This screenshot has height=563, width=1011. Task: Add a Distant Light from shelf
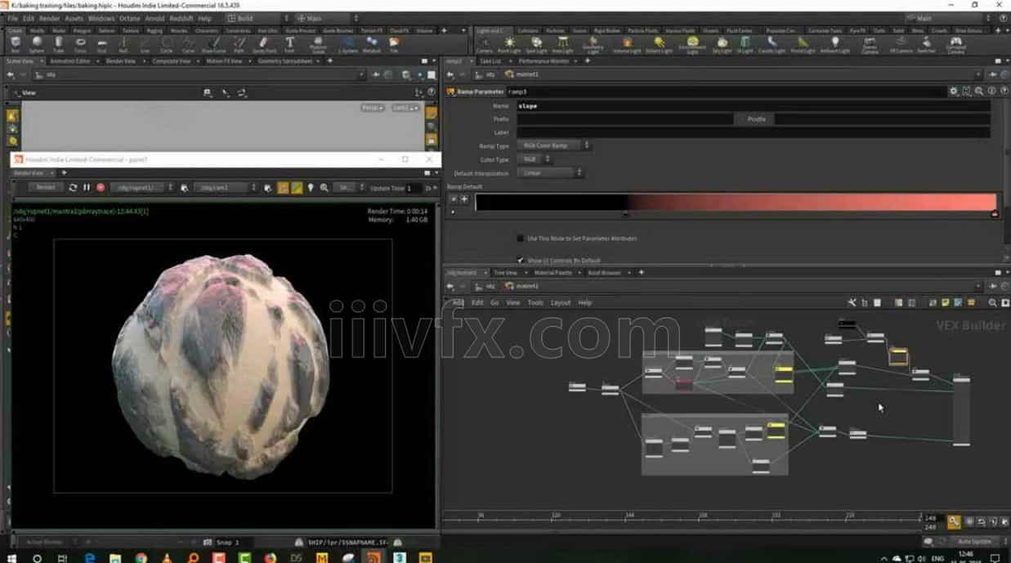[660, 44]
